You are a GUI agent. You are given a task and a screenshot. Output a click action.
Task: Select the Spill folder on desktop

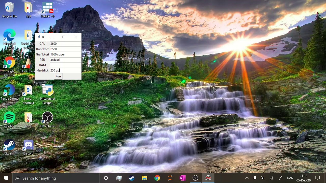click(29, 10)
